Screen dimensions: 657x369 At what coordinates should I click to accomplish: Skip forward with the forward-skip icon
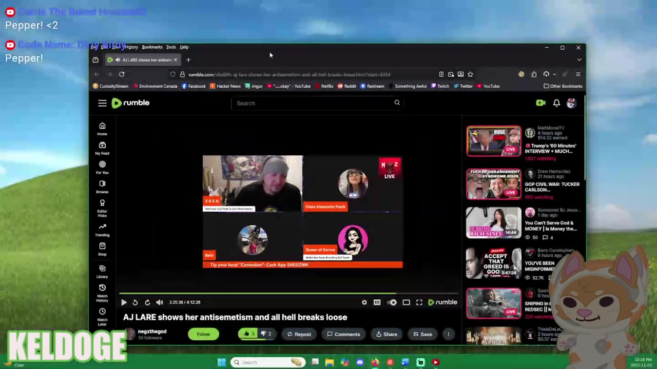point(147,302)
